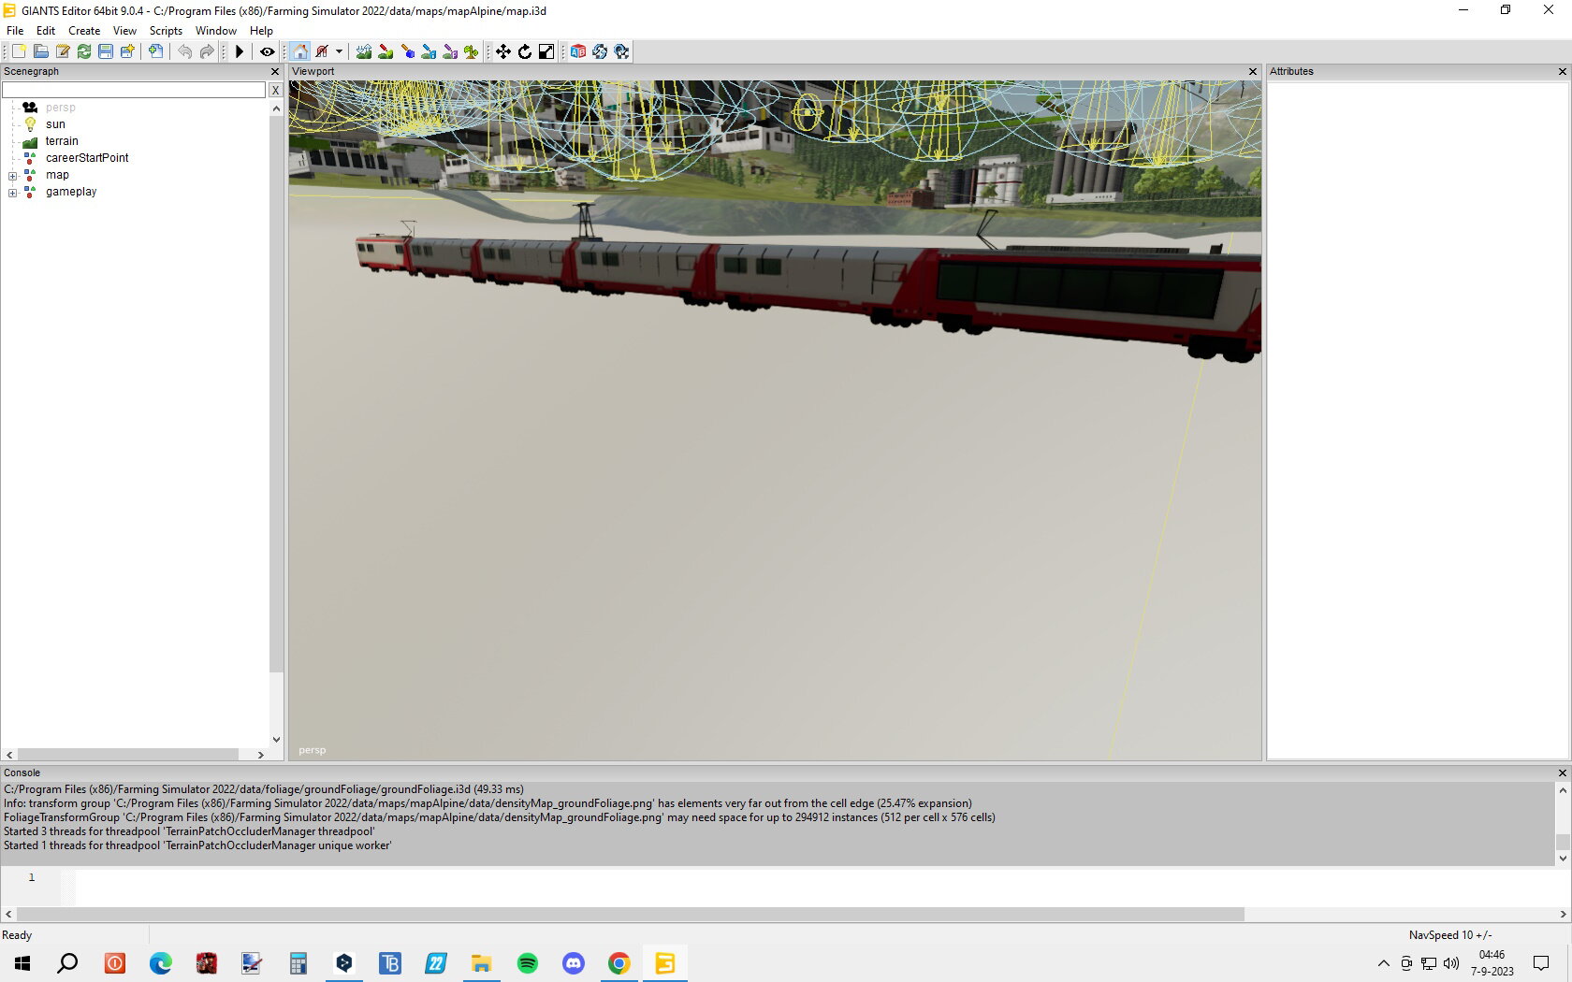The width and height of the screenshot is (1572, 982).
Task: Click the New scene toolbar icon
Action: point(19,51)
